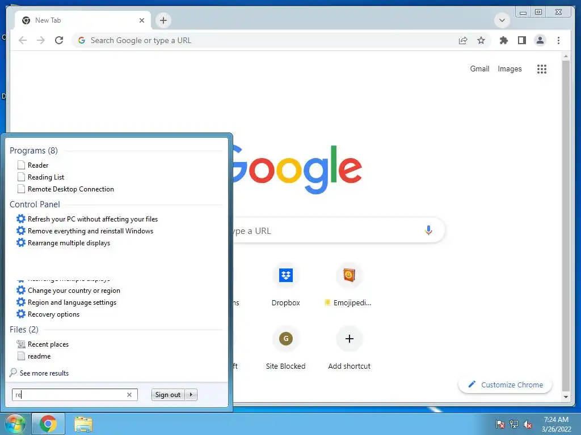Image resolution: width=581 pixels, height=435 pixels.
Task: Click the taskbar clock
Action: click(x=556, y=424)
